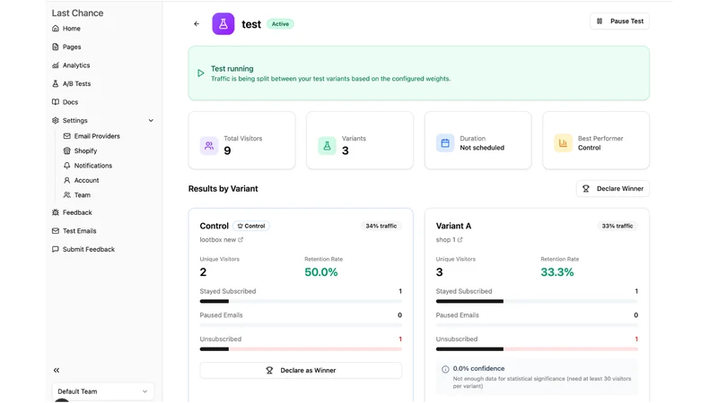Viewport: 718px width, 403px height.
Task: Click the Pages document icon
Action: coord(56,47)
